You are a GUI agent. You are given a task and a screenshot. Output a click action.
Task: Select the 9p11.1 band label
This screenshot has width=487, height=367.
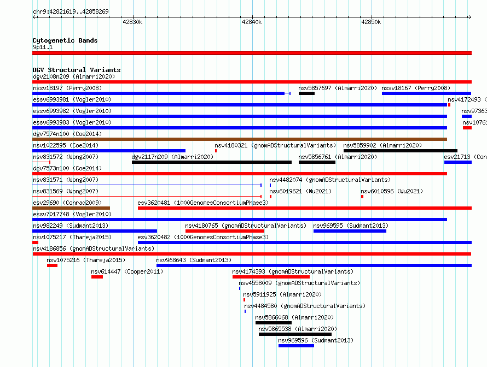click(x=43, y=47)
